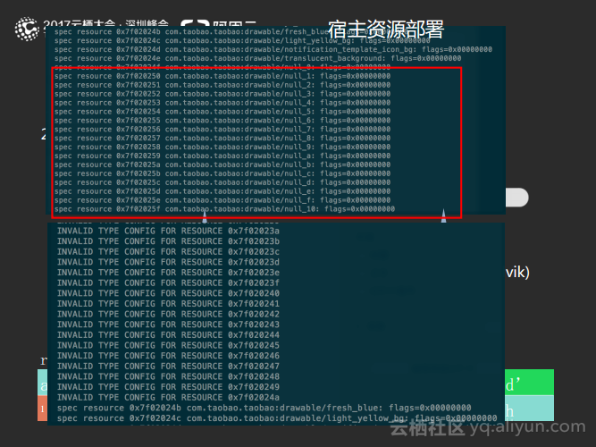Viewport: 596px width, 447px height.
Task: Click the drawable/null_d line 0x7f02025c
Action: (x=222, y=182)
